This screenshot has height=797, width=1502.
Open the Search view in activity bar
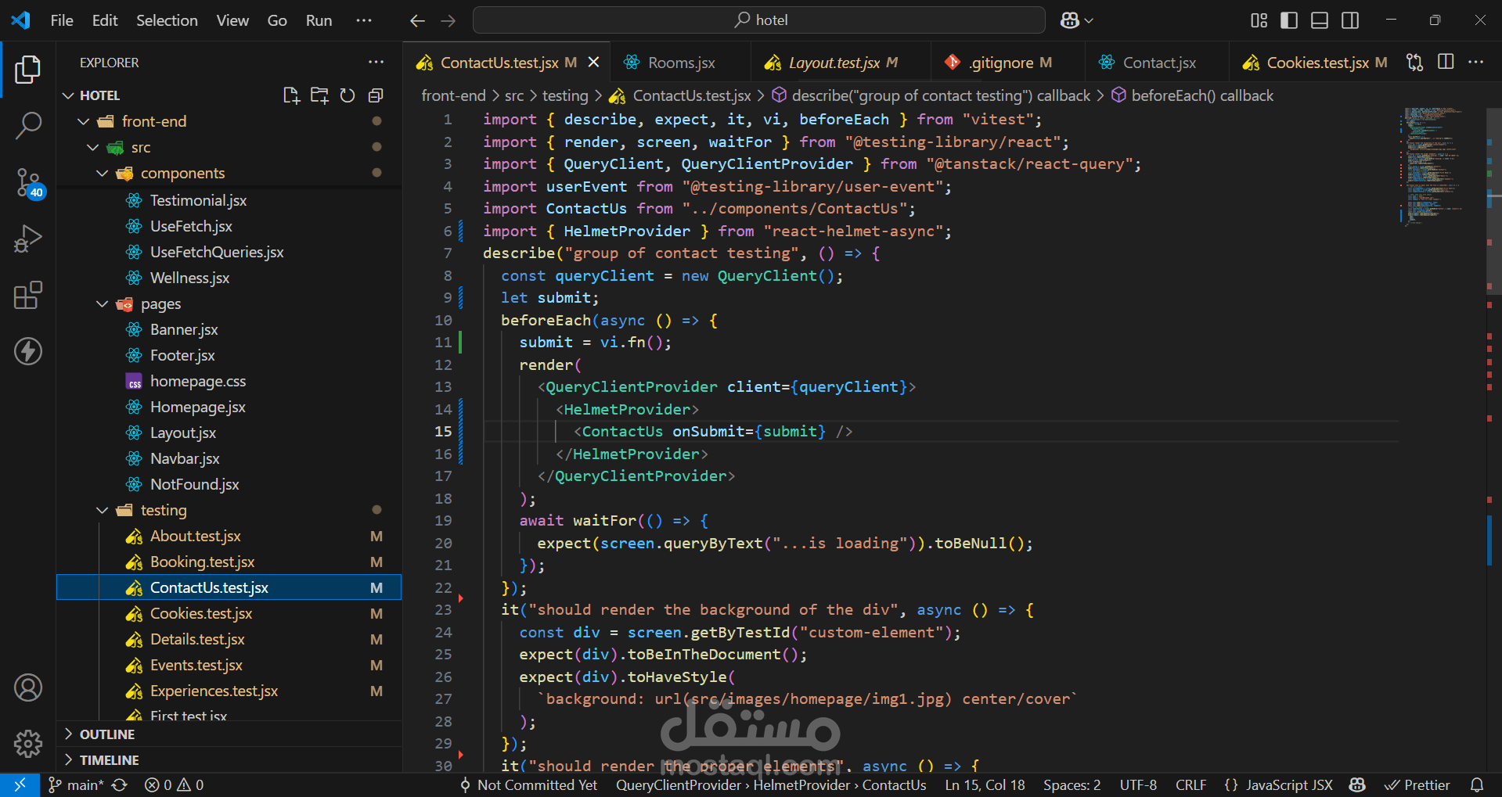[28, 125]
